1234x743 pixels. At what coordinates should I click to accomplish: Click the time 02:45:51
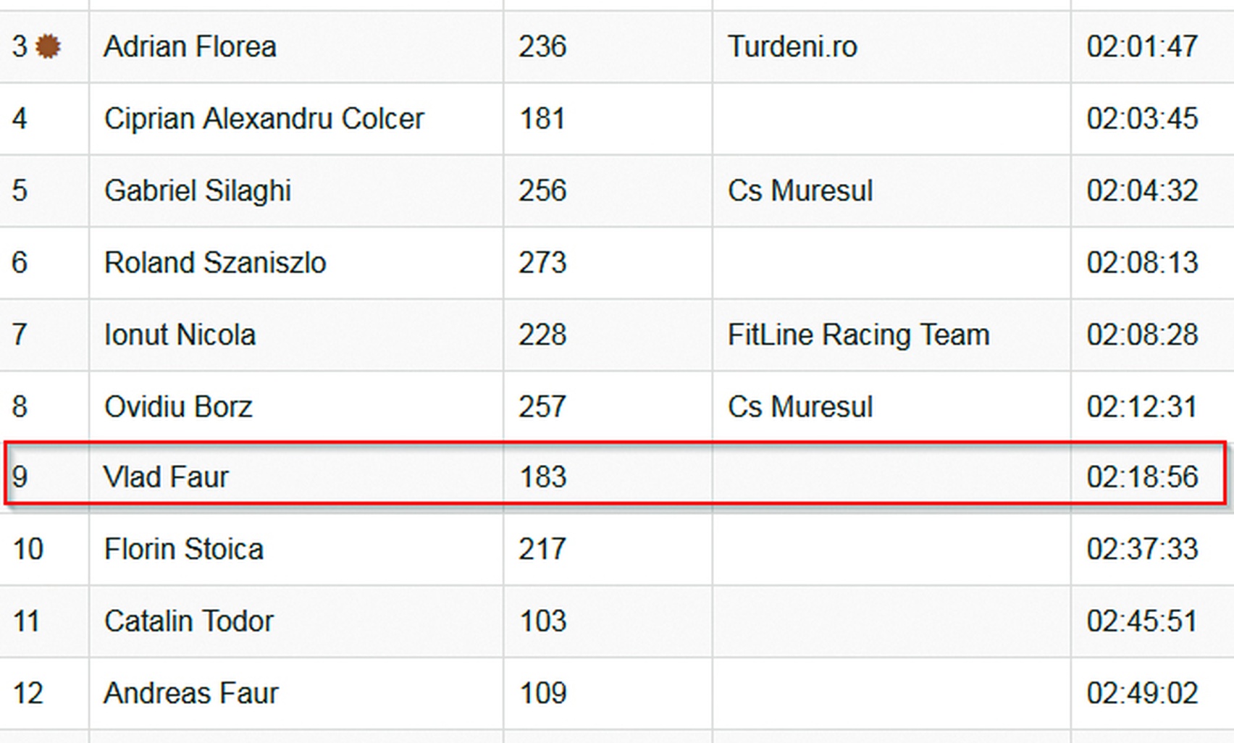coord(1142,621)
